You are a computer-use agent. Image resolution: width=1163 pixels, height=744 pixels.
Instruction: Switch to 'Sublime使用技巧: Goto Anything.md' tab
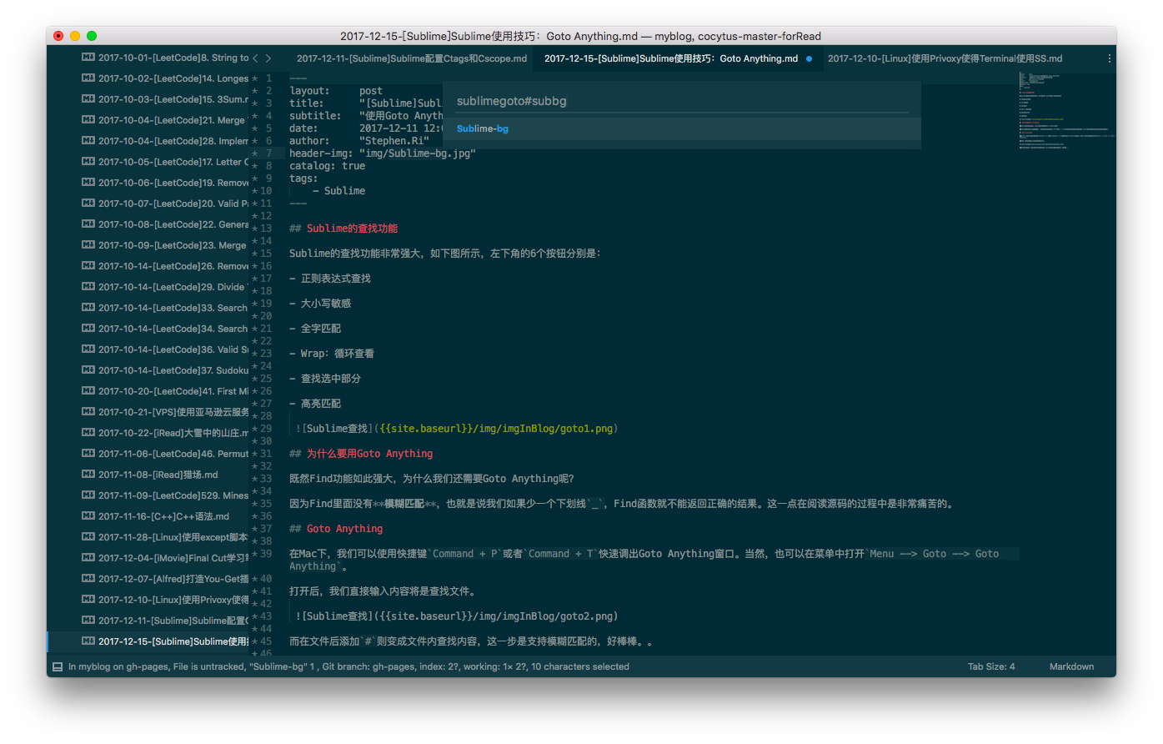(x=671, y=59)
